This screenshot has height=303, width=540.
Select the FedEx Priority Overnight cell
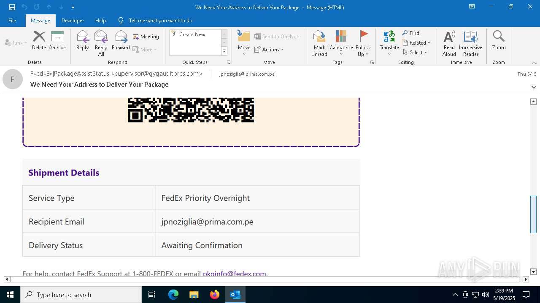(x=257, y=198)
